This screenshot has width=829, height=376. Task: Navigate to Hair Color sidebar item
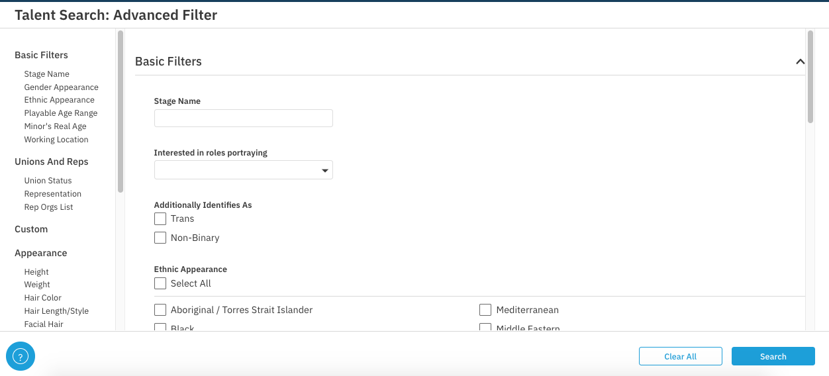42,298
